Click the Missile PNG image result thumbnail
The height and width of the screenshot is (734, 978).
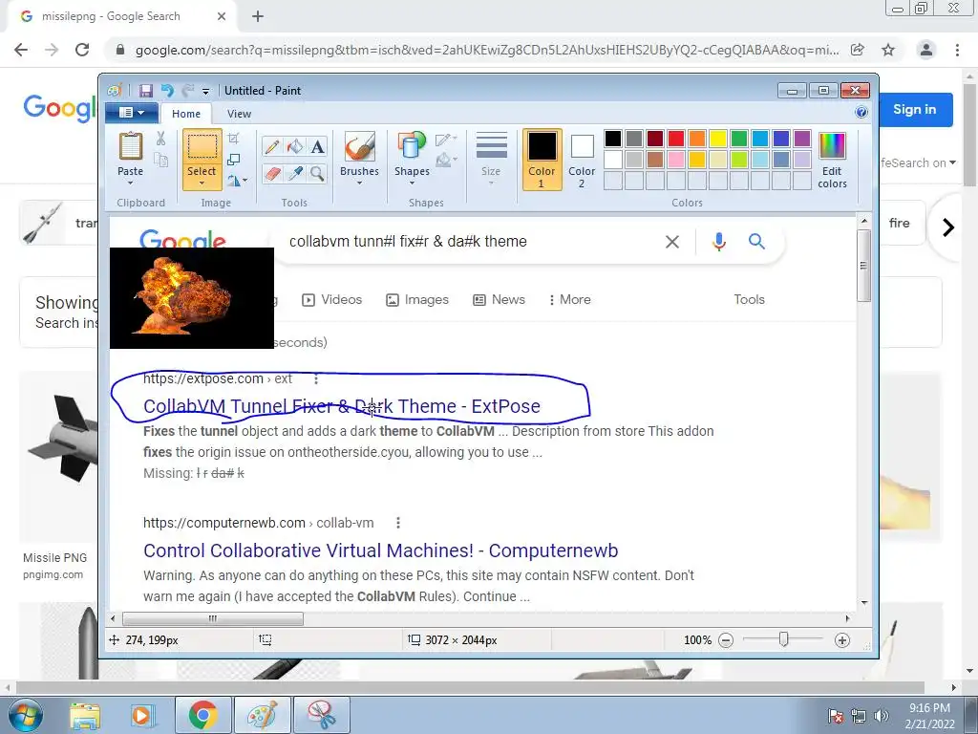coord(59,457)
